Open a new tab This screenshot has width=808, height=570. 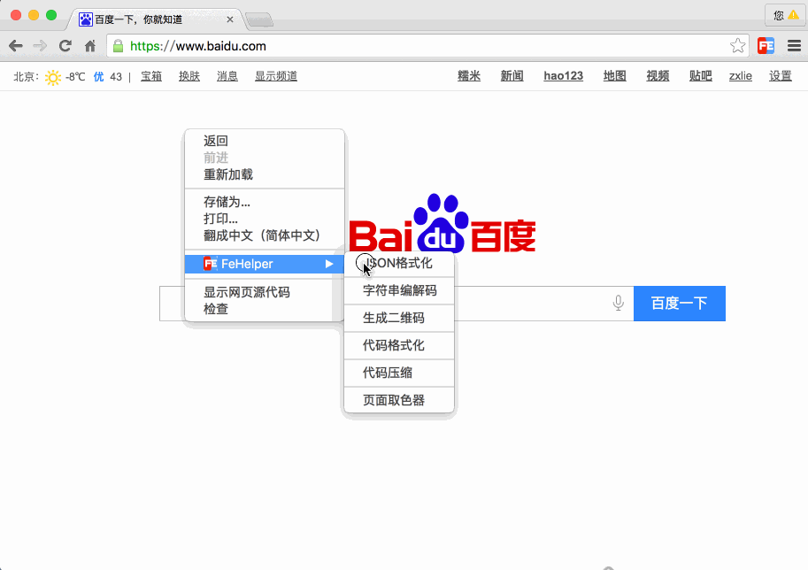pyautogui.click(x=259, y=20)
